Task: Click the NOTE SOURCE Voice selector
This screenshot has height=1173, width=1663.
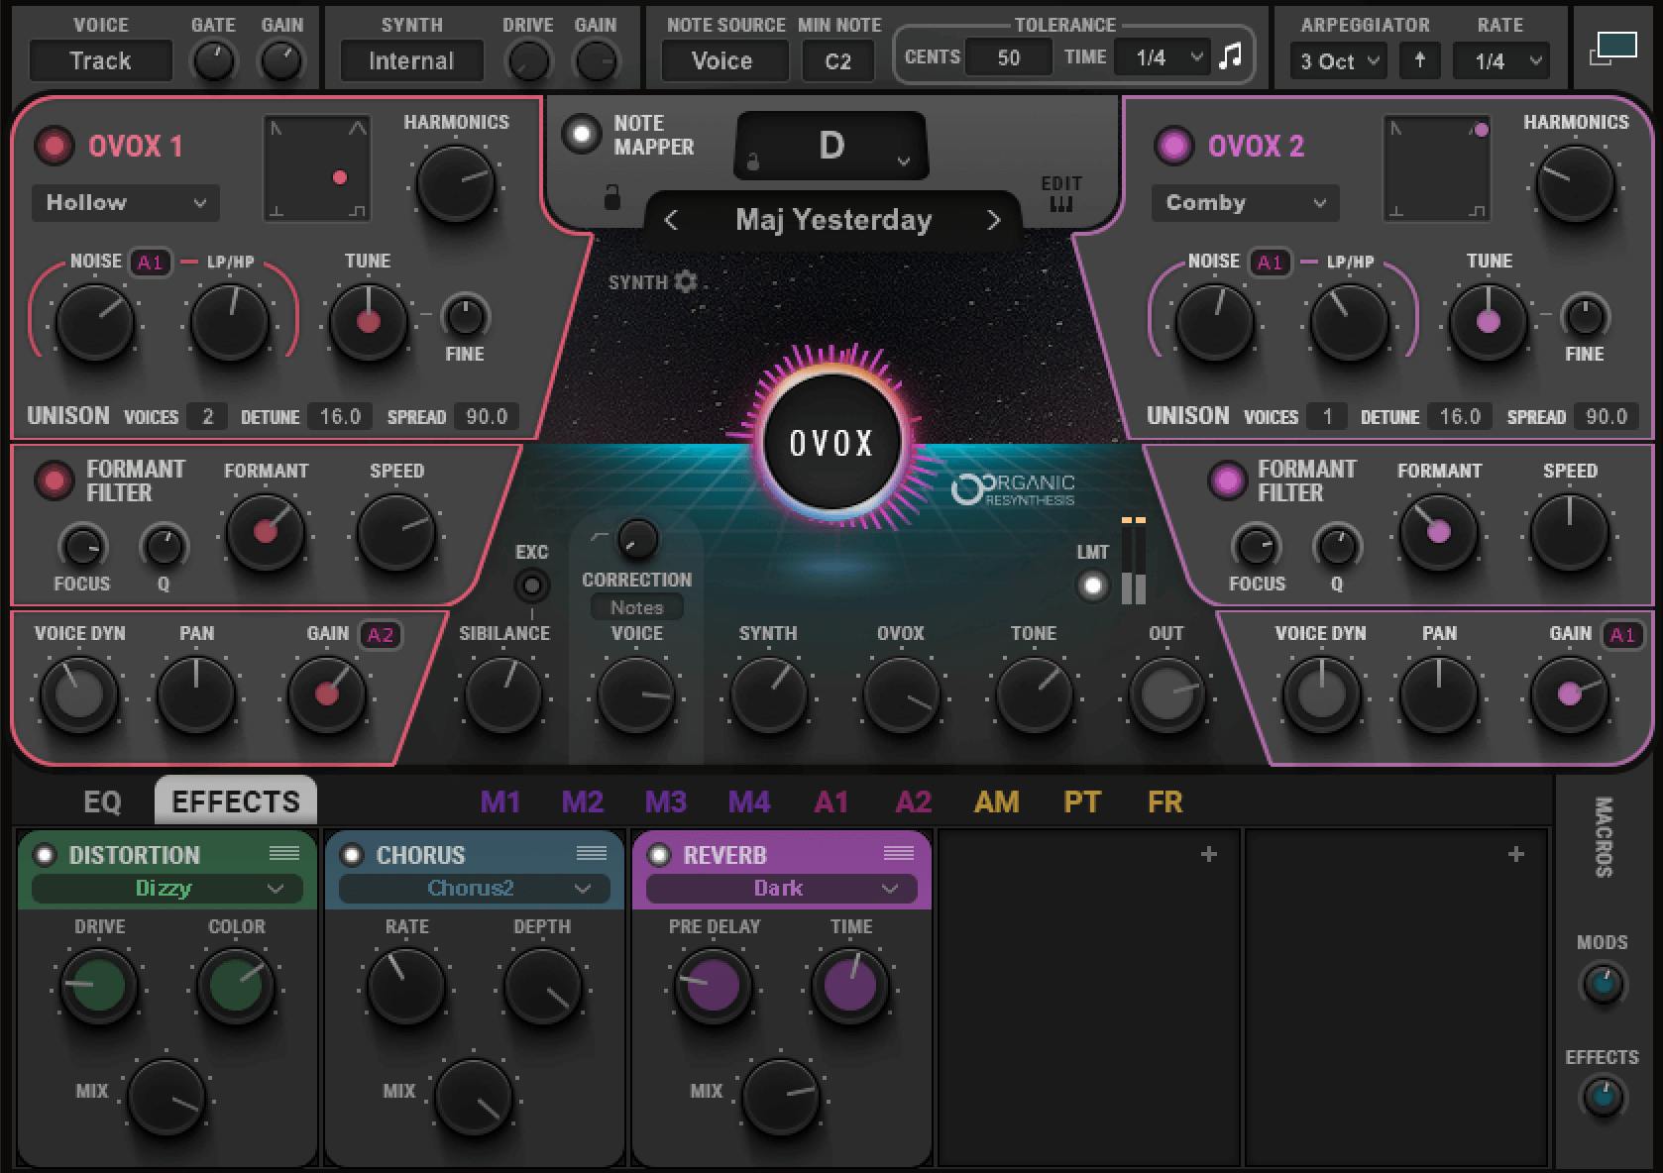Action: [722, 61]
